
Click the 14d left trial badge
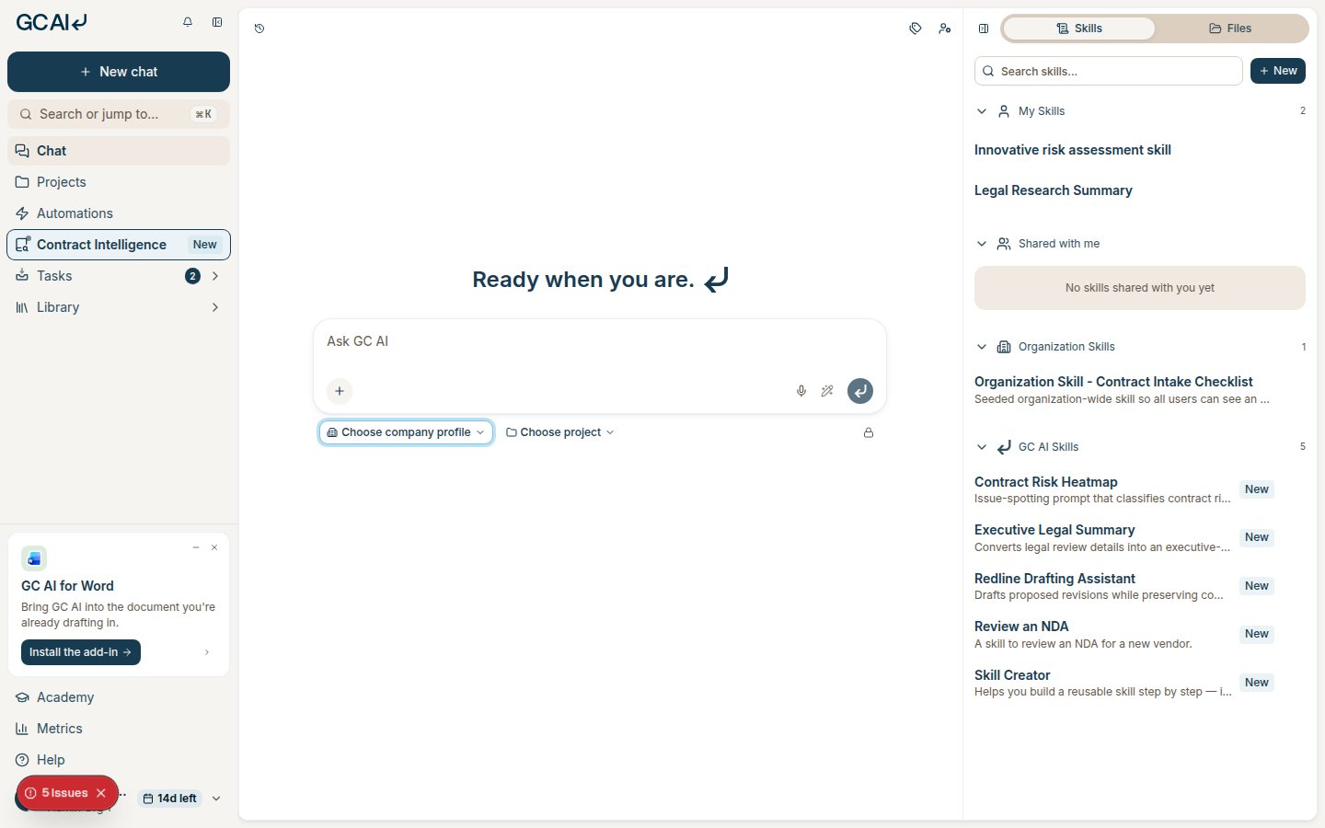pos(170,799)
